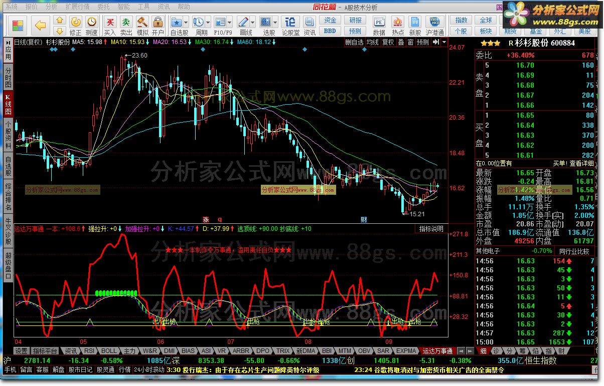This screenshot has height=386, width=604.
Task: Open the 沪港通 connect icon
Action: (x=435, y=25)
